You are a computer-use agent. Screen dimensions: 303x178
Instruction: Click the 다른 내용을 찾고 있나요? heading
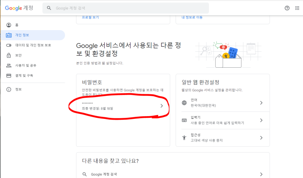pyautogui.click(x=110, y=161)
